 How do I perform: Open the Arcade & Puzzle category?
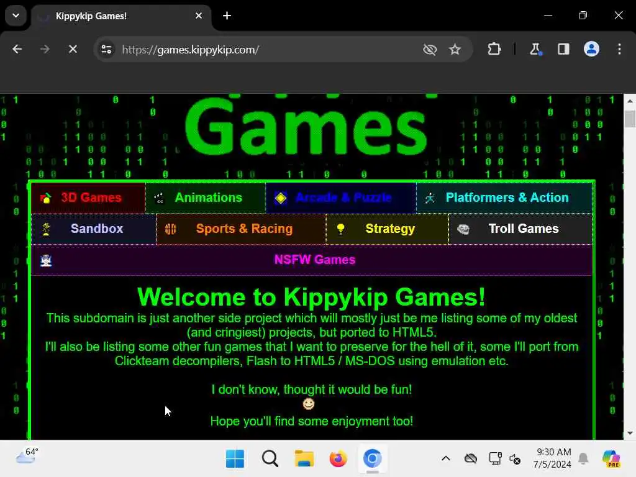pos(341,198)
